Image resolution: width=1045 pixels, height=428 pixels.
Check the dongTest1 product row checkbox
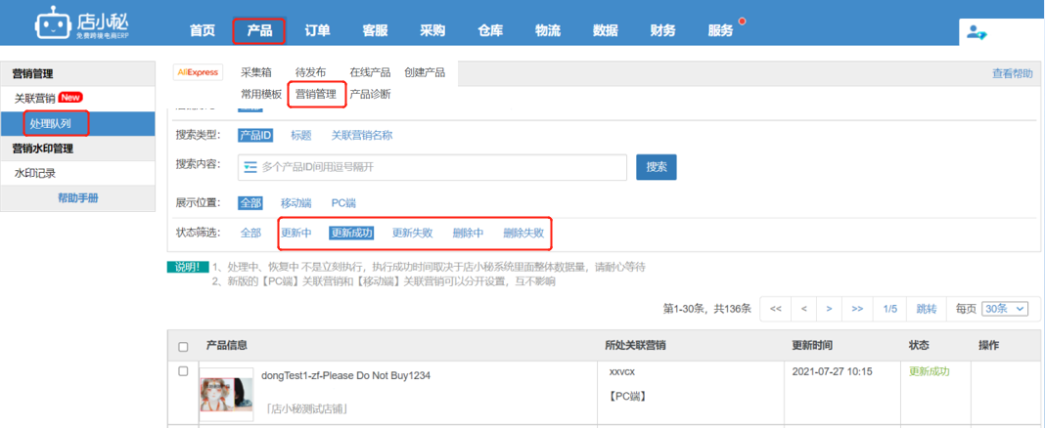click(183, 371)
